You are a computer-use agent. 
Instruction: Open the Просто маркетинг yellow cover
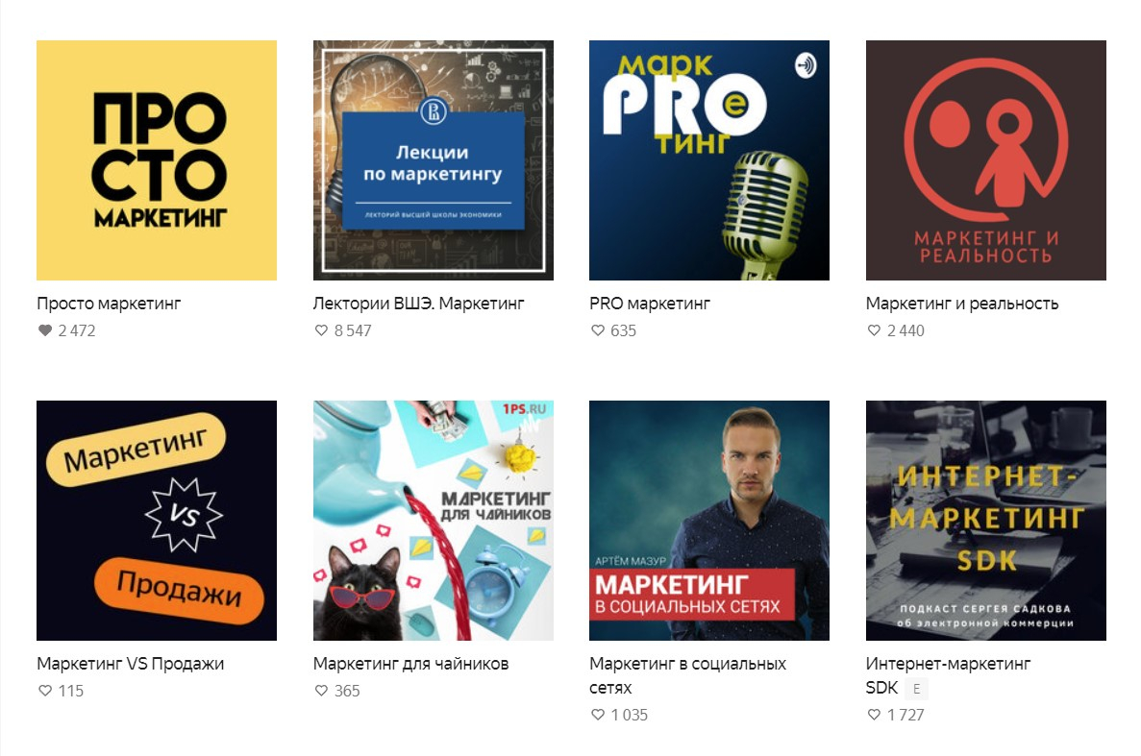(157, 159)
